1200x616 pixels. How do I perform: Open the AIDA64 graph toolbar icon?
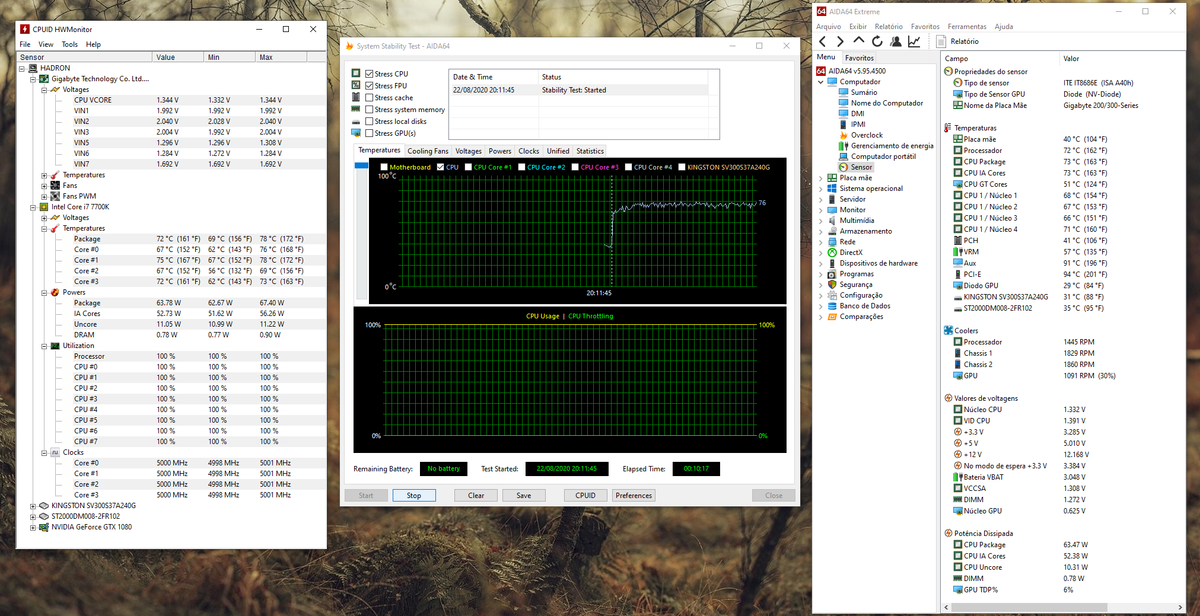(x=914, y=42)
